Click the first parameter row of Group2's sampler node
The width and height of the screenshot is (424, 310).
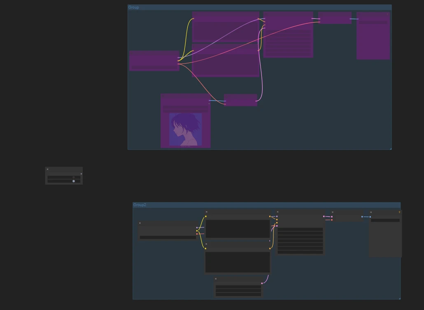pyautogui.click(x=300, y=230)
